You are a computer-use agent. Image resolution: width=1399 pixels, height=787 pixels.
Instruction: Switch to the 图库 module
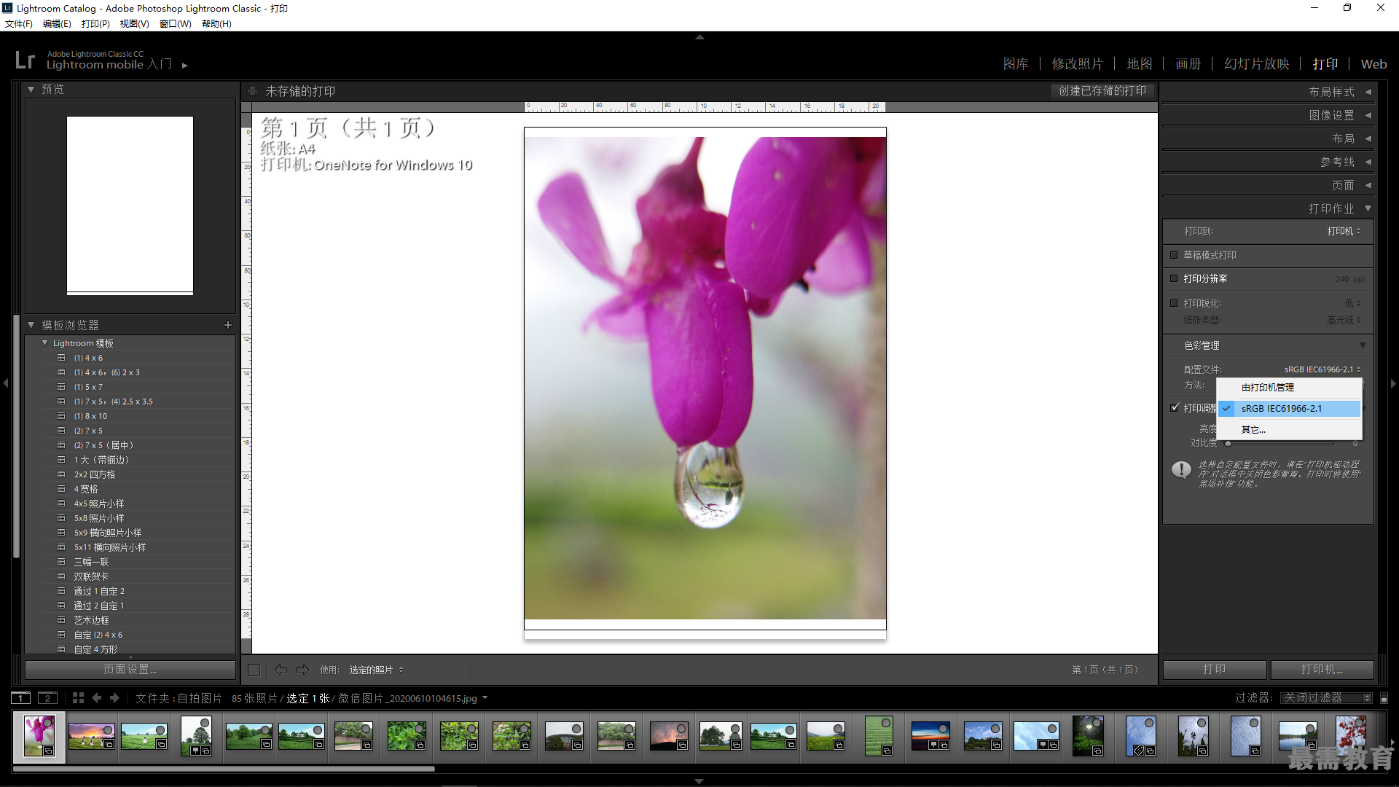pos(1016,64)
